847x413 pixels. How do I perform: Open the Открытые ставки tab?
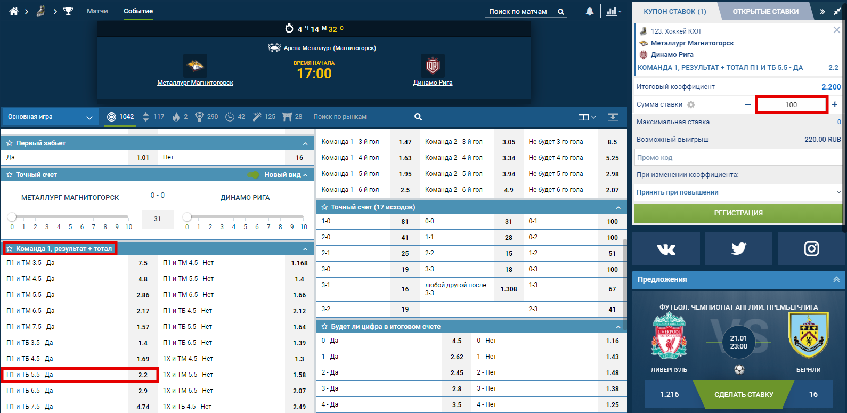point(765,11)
